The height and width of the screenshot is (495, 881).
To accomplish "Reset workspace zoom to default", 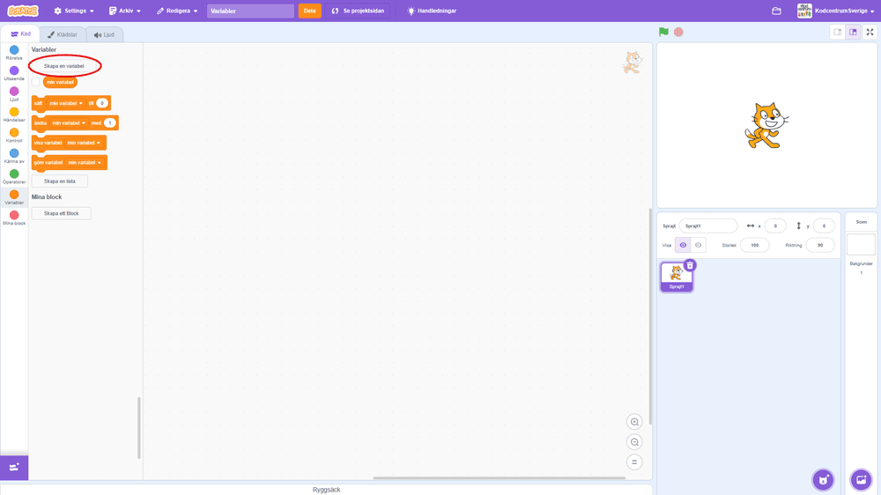I will coord(634,462).
